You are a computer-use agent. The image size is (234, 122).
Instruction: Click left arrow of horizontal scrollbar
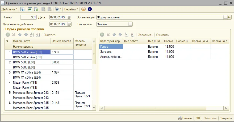(102, 108)
